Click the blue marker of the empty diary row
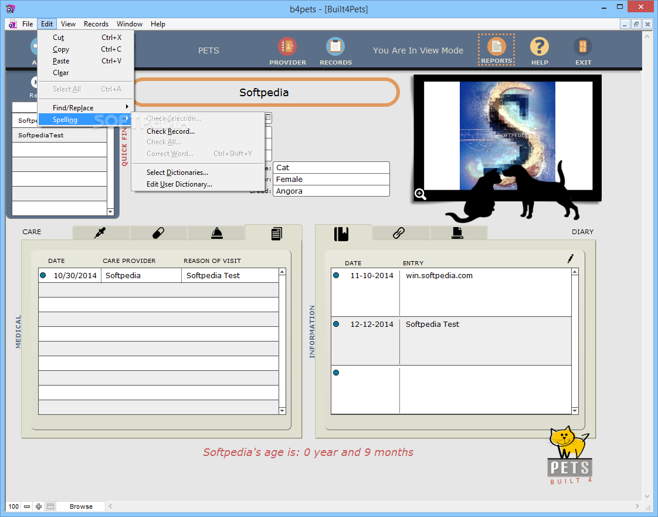Screen dimensions: 658x517 point(336,373)
